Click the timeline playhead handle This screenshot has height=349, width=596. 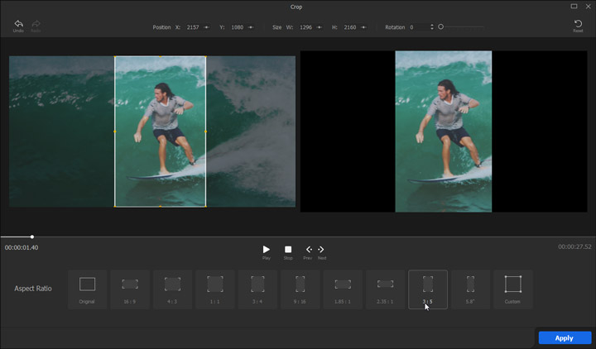coord(32,237)
